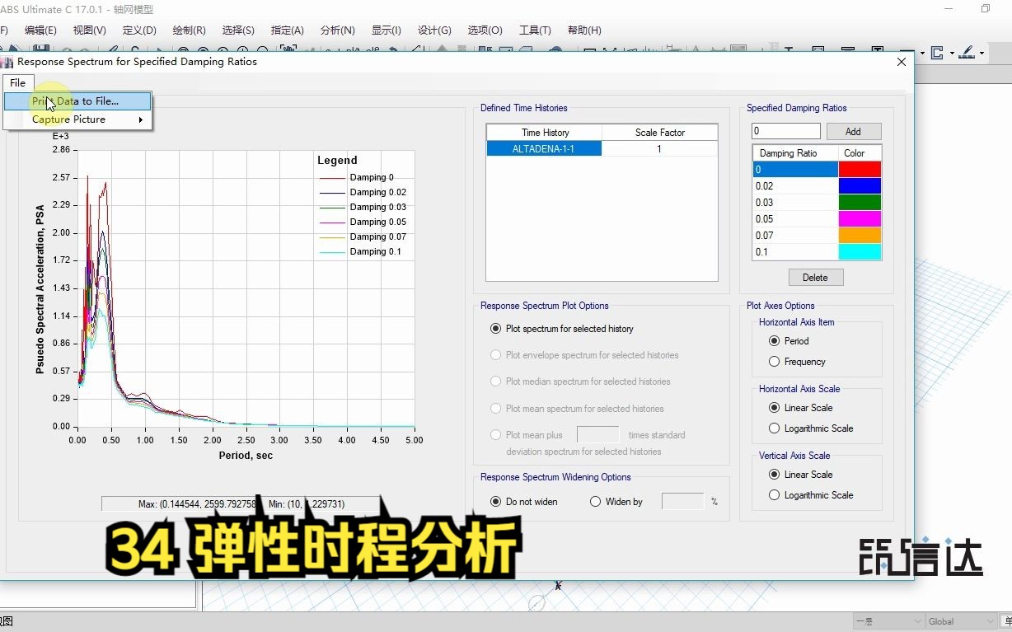Switch Vertical Axis Scale to Logarithmic

pyautogui.click(x=773, y=494)
